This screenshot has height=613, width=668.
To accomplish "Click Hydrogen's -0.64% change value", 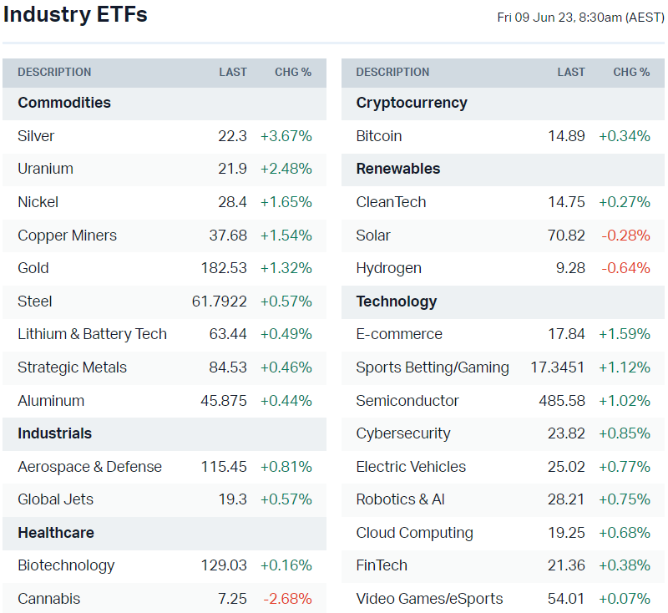I will (x=625, y=268).
